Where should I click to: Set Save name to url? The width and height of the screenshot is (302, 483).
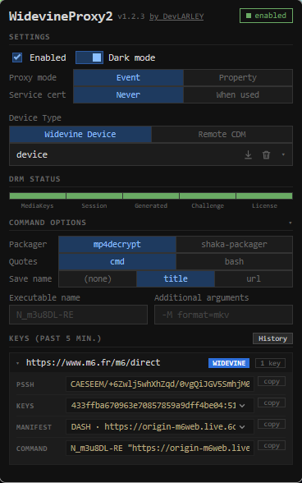click(254, 278)
